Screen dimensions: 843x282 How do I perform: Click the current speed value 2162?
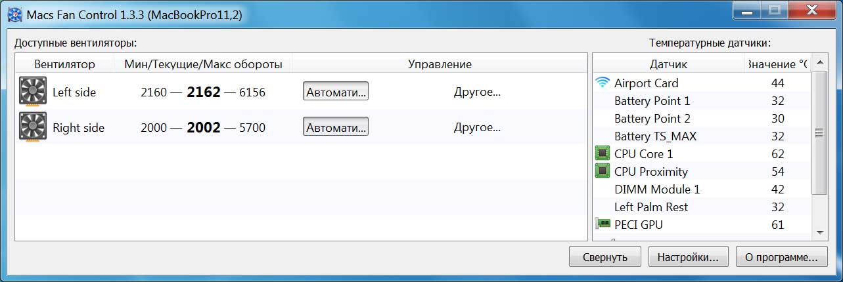point(204,92)
